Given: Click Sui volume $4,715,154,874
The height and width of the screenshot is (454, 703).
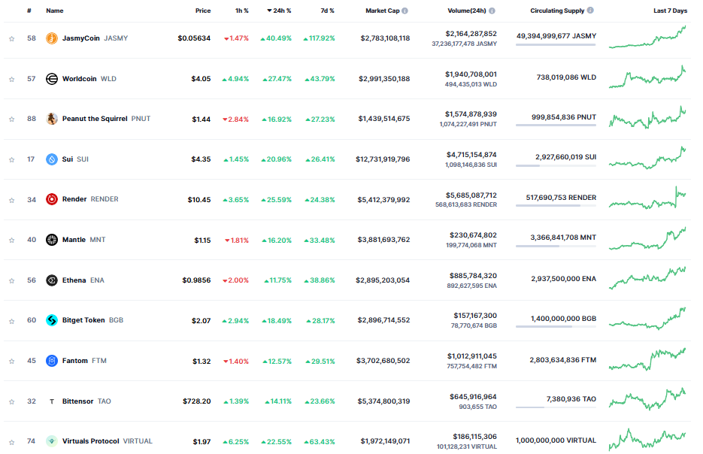Looking at the screenshot, I should coord(471,155).
